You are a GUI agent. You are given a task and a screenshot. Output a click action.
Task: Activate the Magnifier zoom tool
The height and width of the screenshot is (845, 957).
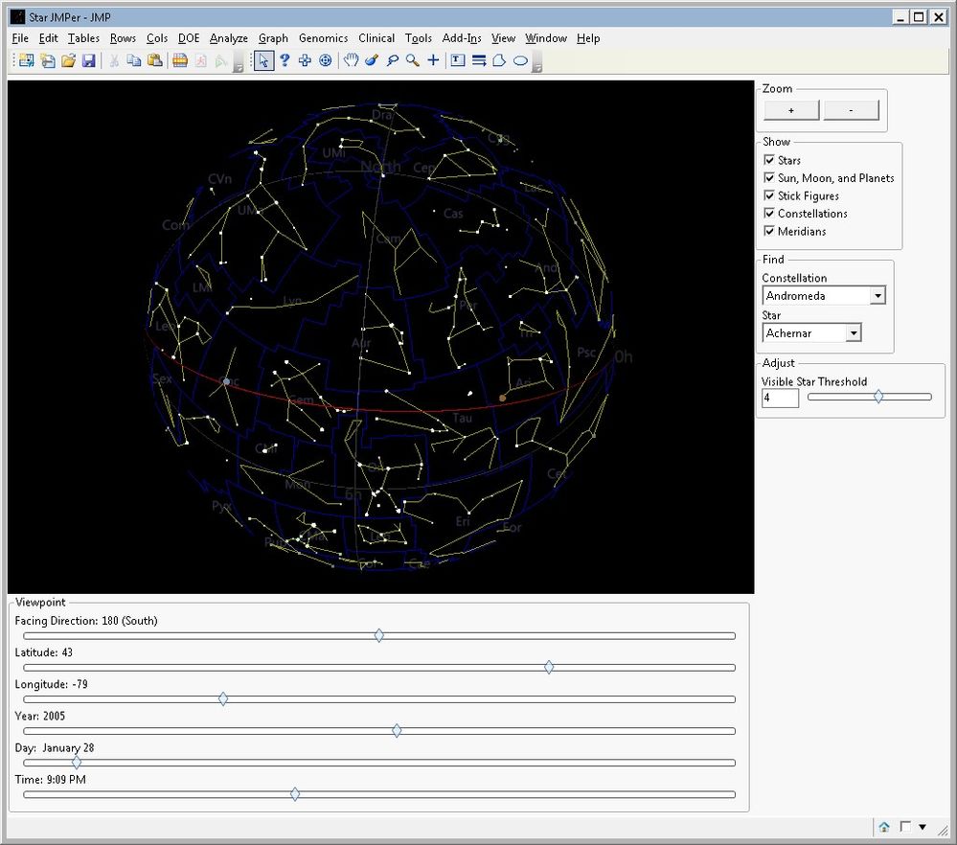pyautogui.click(x=411, y=60)
